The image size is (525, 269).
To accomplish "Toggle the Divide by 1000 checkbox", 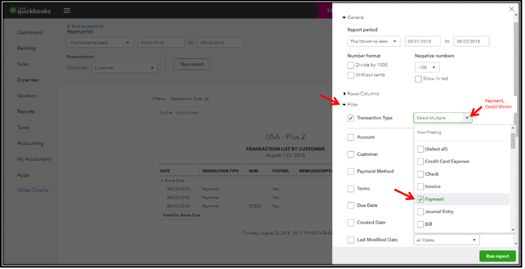I will click(x=351, y=65).
